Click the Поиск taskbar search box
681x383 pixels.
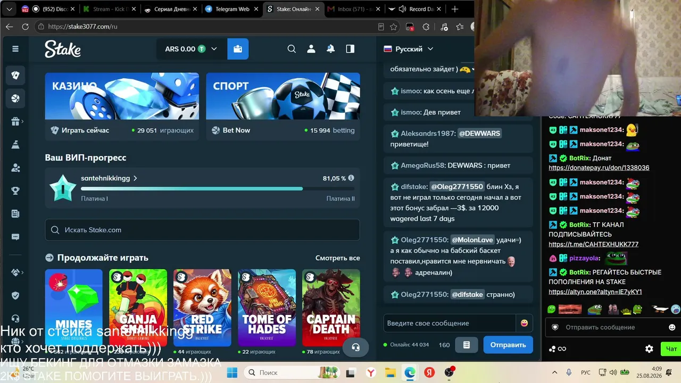[x=292, y=372]
